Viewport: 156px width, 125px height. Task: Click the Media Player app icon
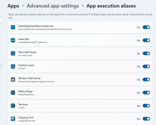point(13,93)
